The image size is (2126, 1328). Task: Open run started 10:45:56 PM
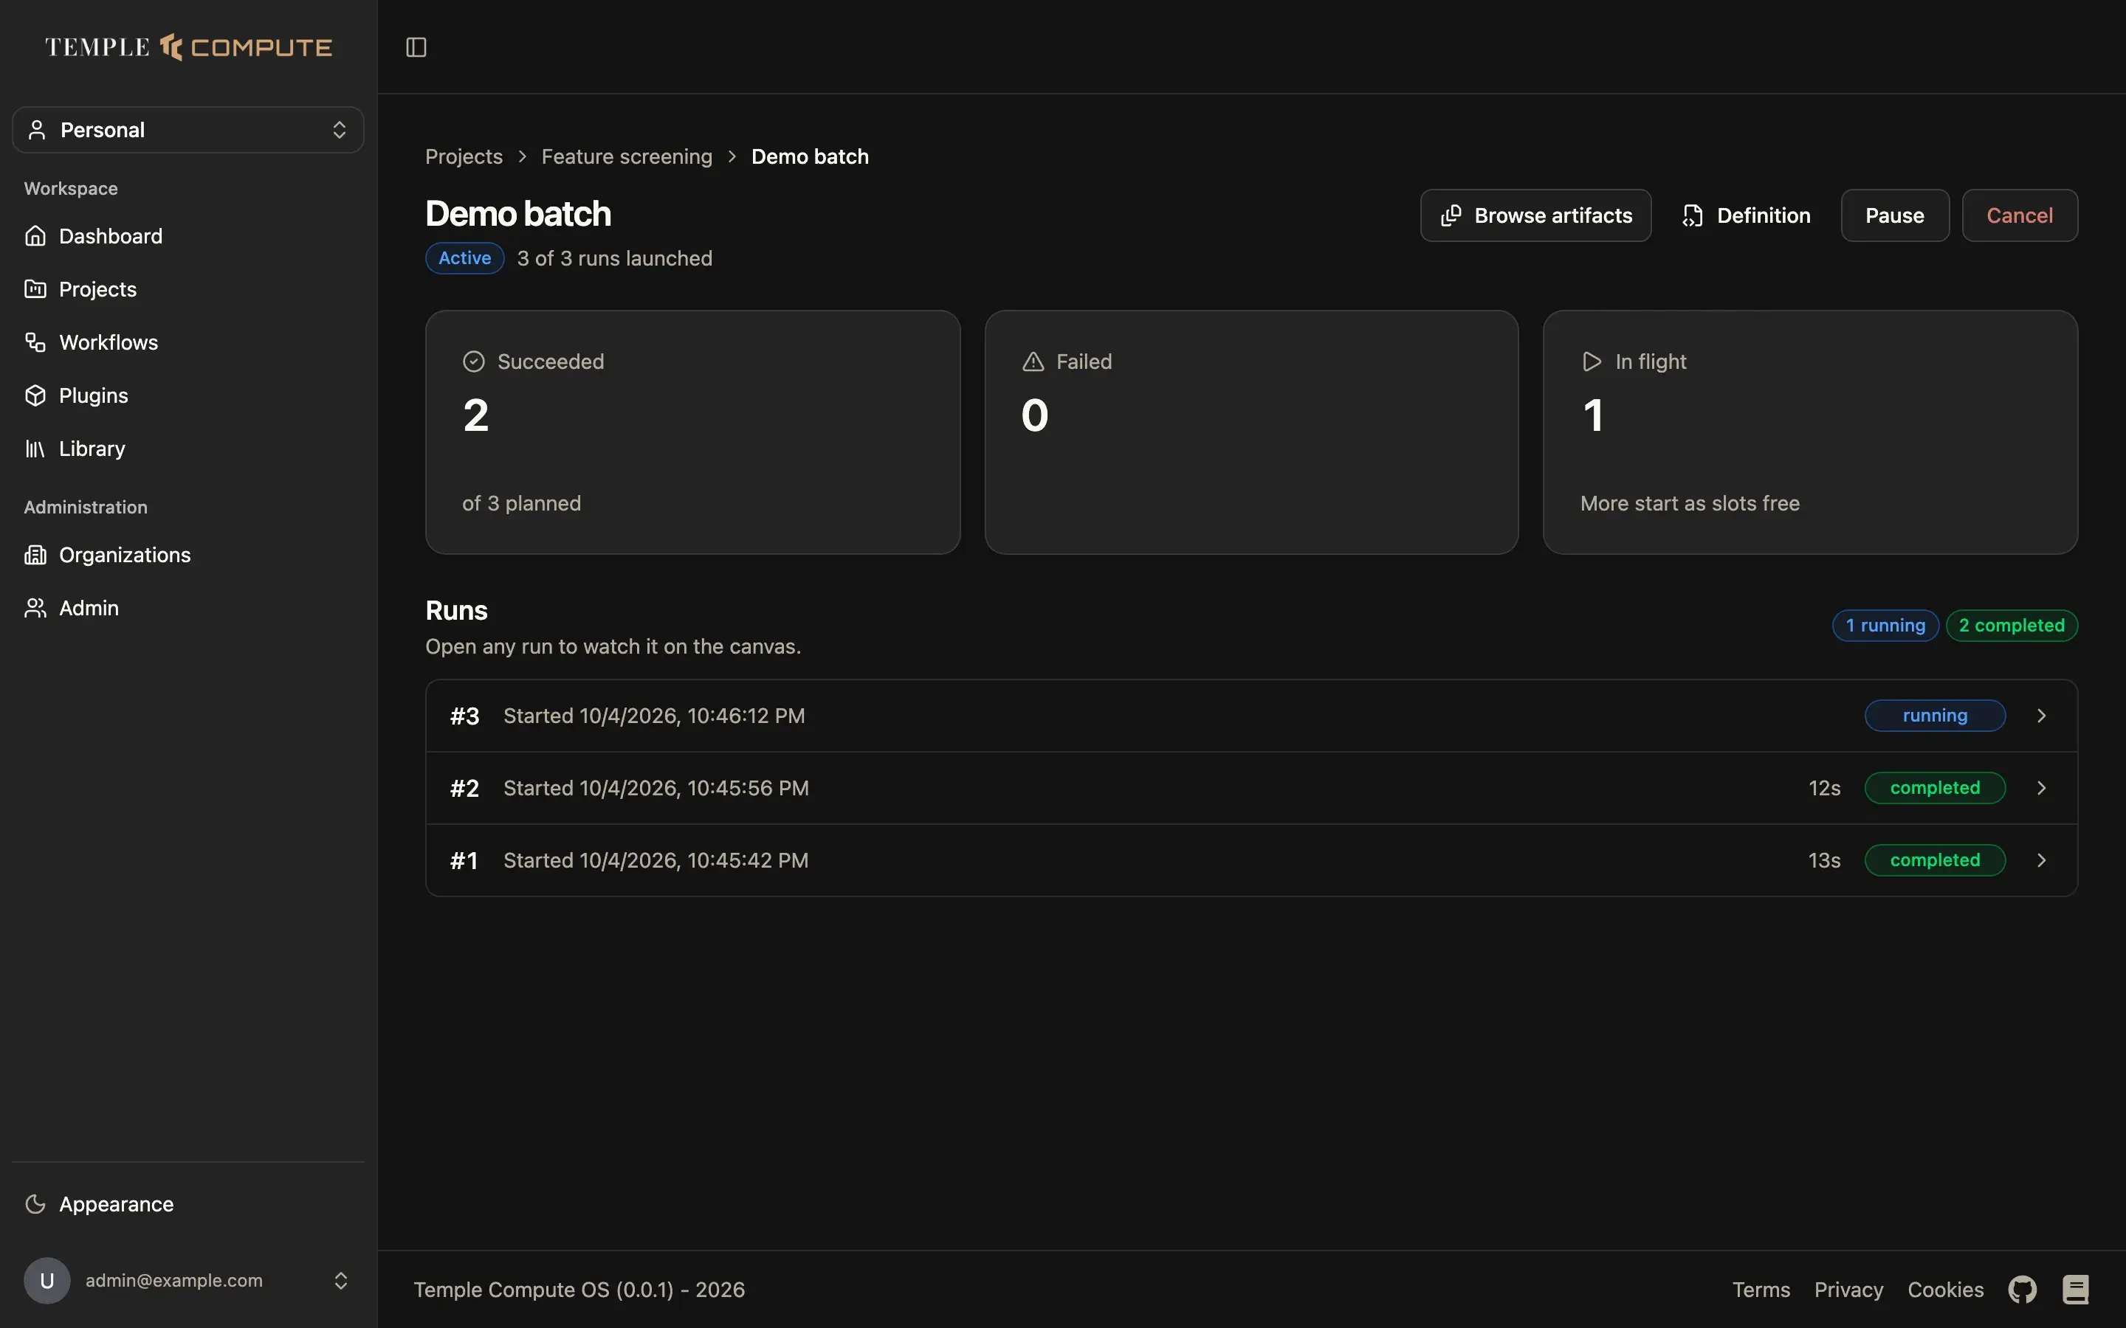click(1251, 788)
